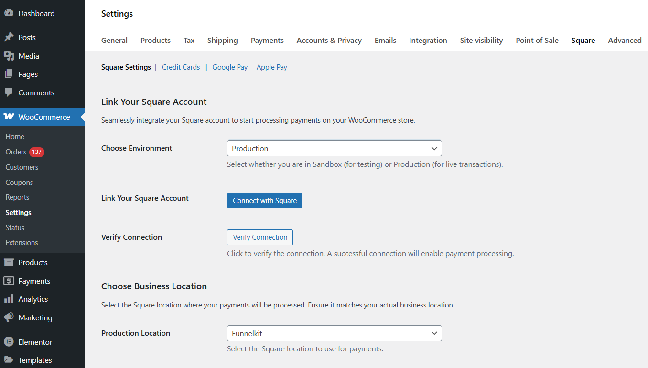
Task: Open the Marketing menu label
Action: [35, 317]
